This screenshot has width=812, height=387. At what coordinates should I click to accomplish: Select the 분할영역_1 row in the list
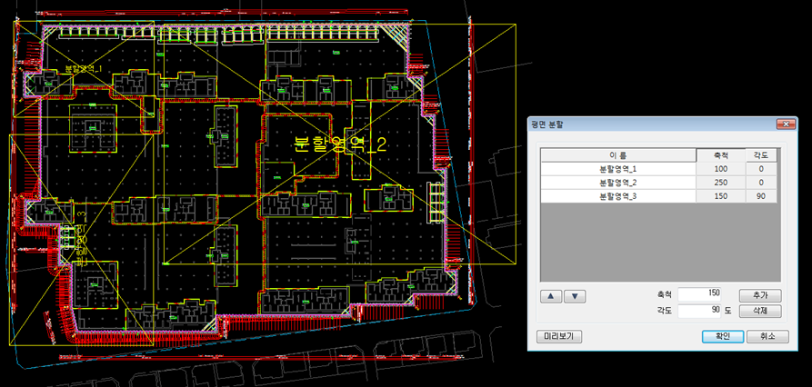(x=617, y=169)
